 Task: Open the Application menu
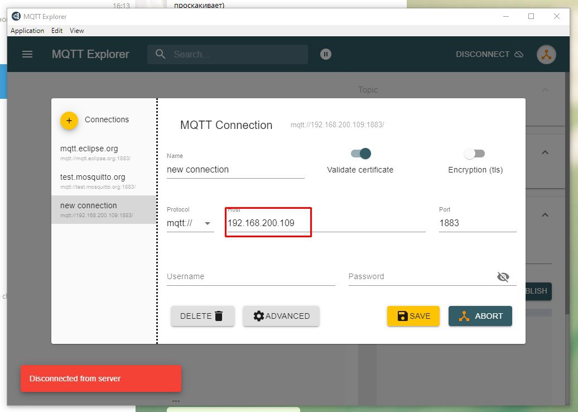pyautogui.click(x=27, y=31)
